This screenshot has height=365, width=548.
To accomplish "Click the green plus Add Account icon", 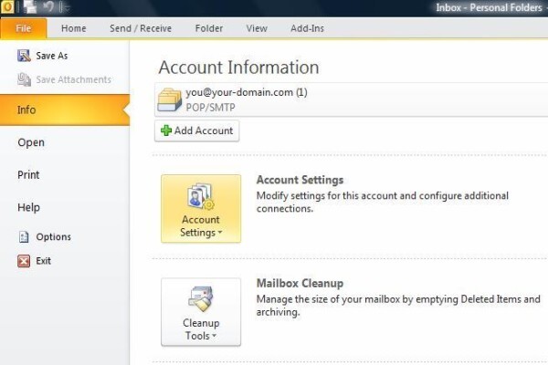I will pos(166,130).
